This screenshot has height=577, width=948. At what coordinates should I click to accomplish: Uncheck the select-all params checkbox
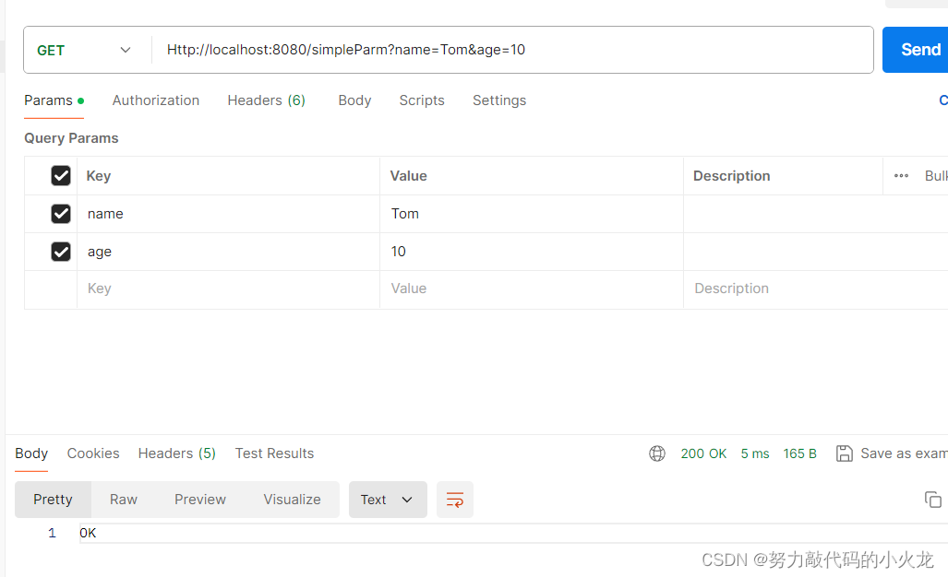60,175
